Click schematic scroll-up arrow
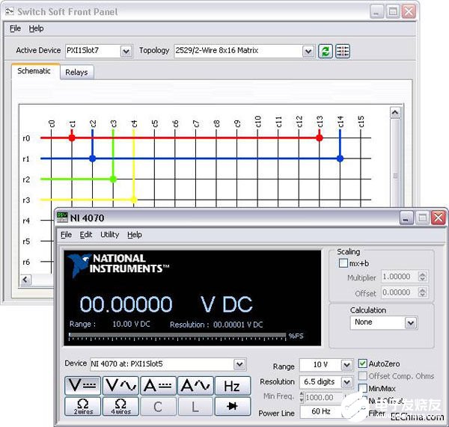Viewport: 449px width, 427px height. coord(395,112)
